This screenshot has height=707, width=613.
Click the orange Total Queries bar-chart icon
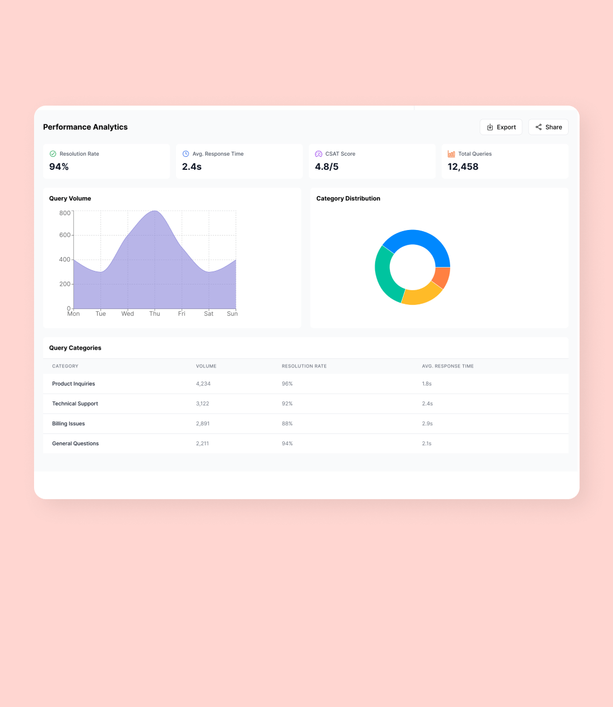(451, 154)
